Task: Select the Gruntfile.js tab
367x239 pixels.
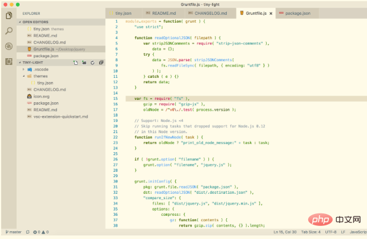Action: click(256, 13)
